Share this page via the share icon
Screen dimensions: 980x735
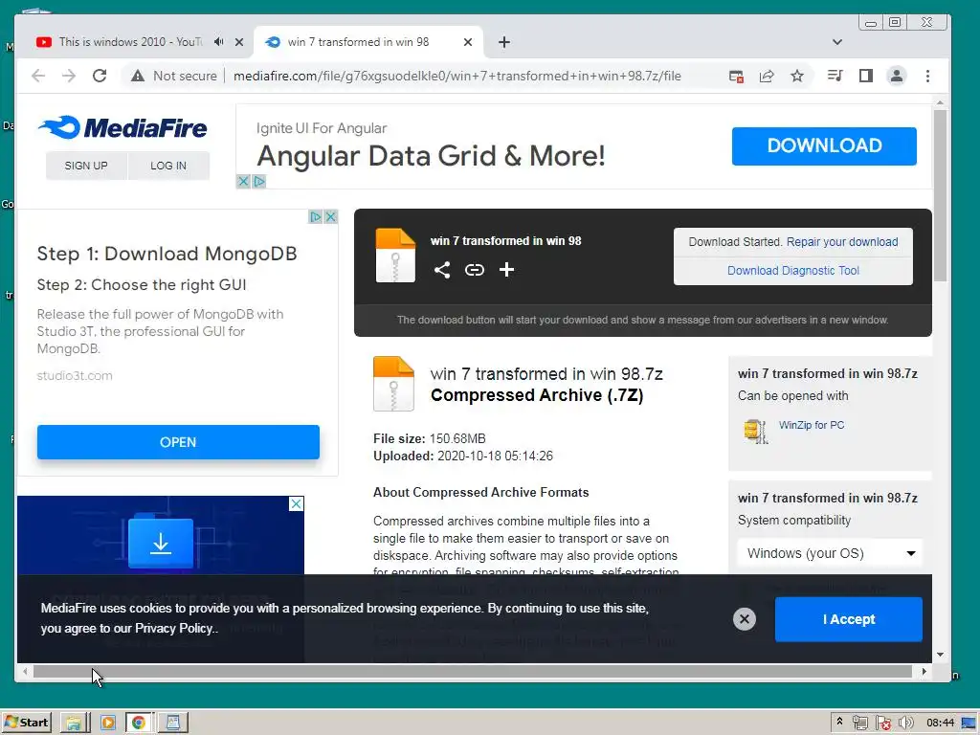[767, 77]
